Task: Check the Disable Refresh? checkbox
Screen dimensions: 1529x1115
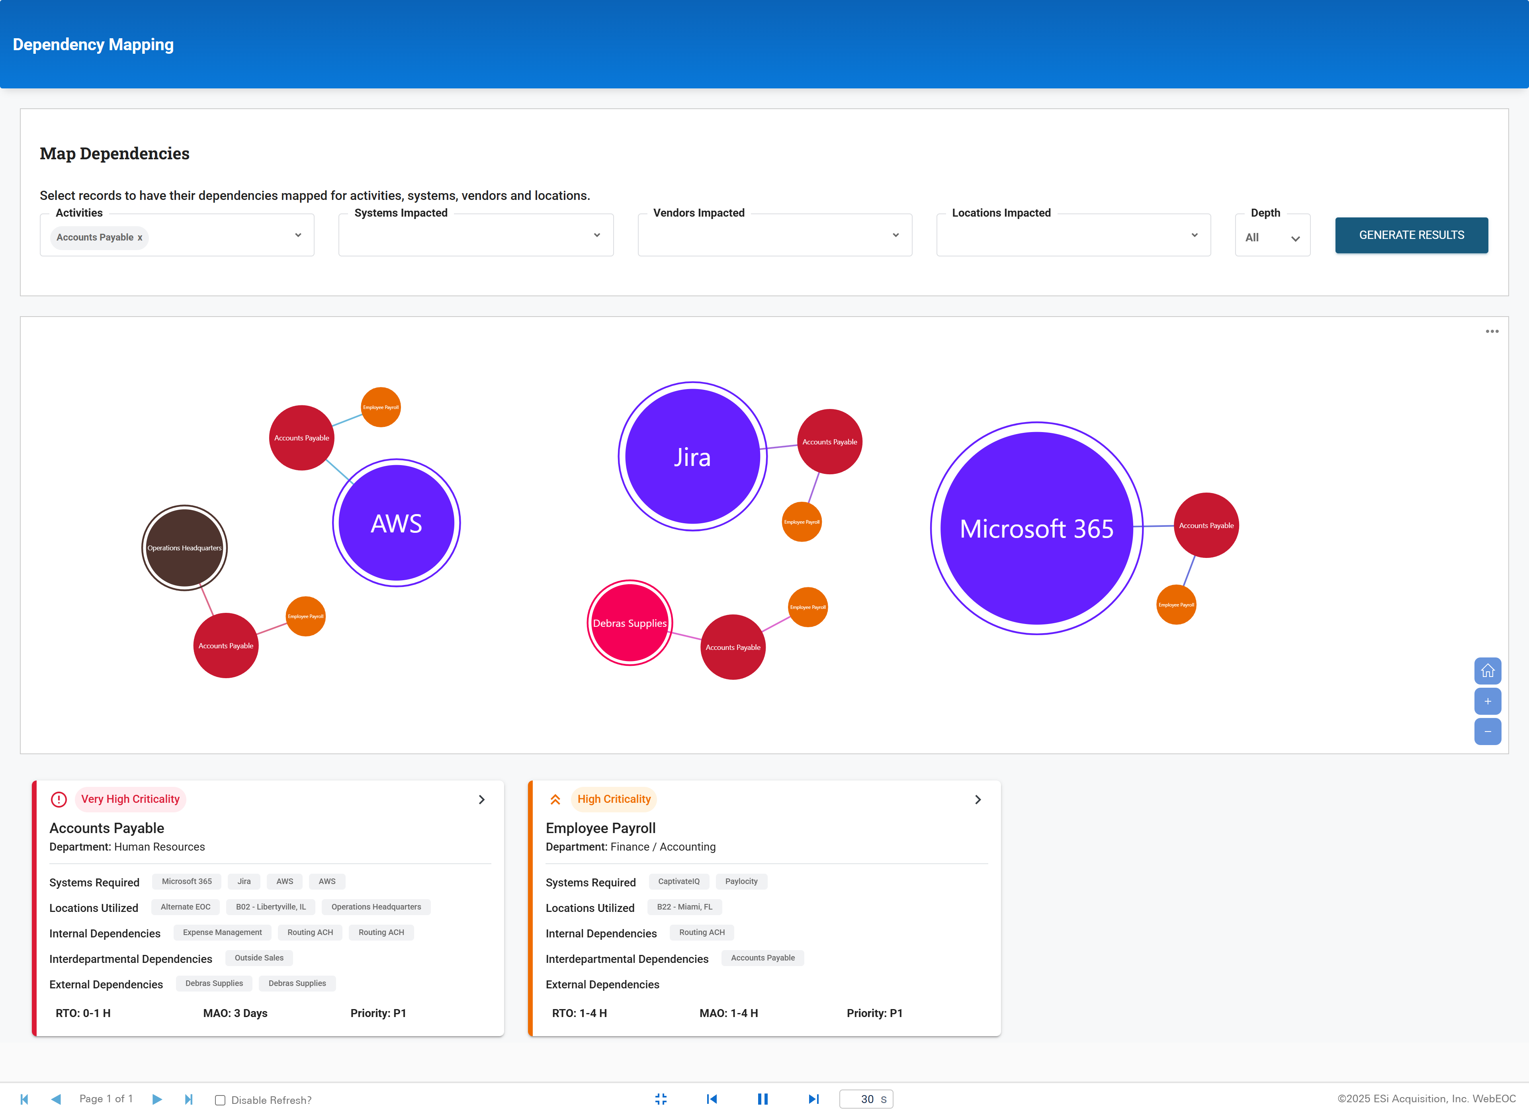Action: (x=220, y=1099)
